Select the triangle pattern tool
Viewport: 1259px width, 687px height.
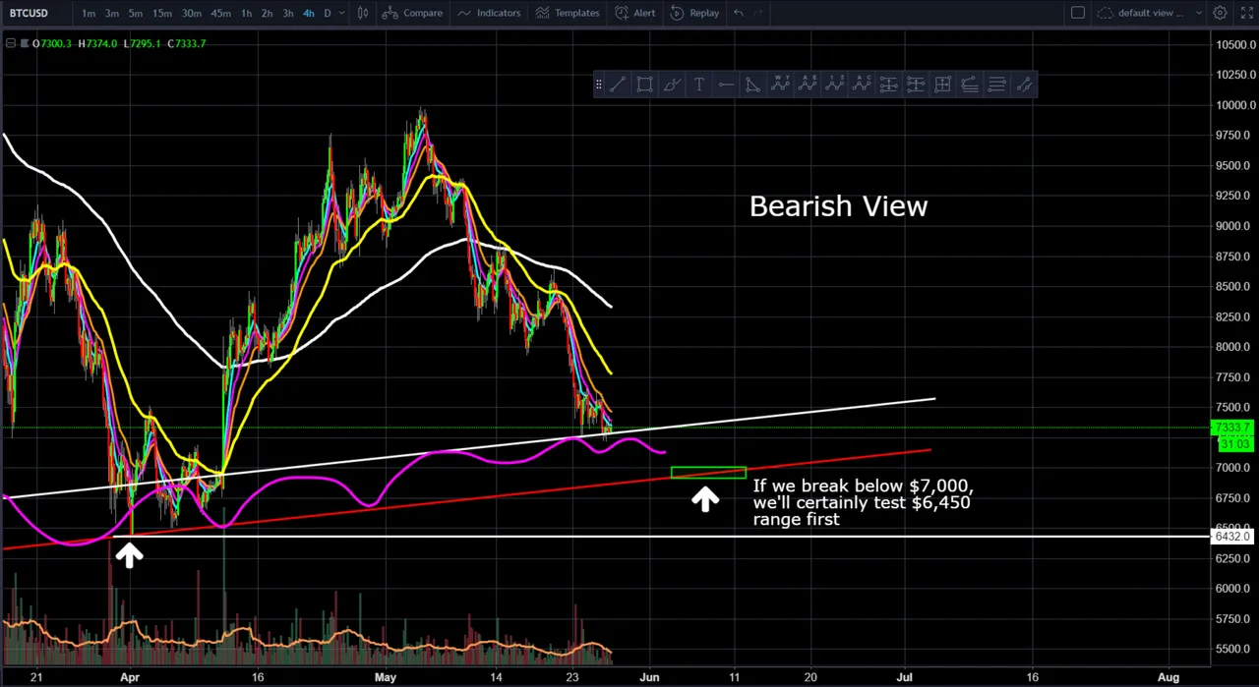coord(752,86)
